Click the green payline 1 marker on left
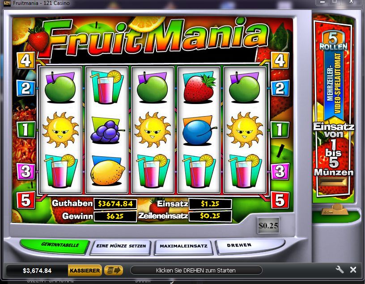Viewport: 365px width, 284px height. [x=26, y=129]
